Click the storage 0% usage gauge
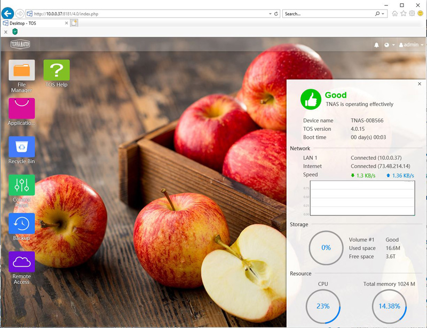This screenshot has width=427, height=328. 326,247
